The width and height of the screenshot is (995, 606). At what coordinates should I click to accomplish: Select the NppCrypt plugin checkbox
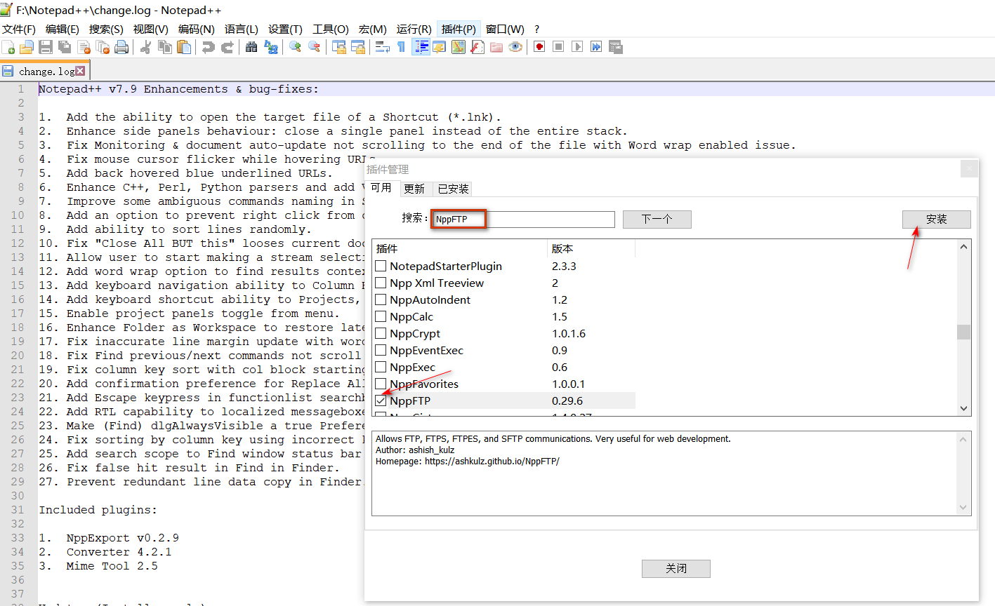(x=381, y=334)
